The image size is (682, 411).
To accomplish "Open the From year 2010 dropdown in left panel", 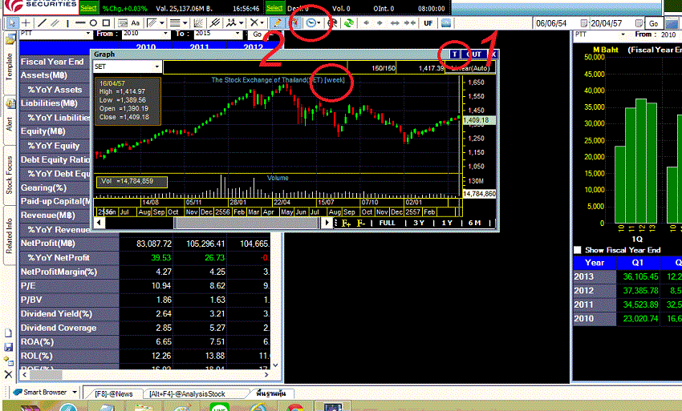I will pos(165,34).
